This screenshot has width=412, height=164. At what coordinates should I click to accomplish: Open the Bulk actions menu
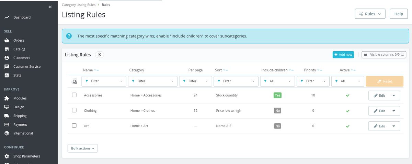(x=83, y=148)
